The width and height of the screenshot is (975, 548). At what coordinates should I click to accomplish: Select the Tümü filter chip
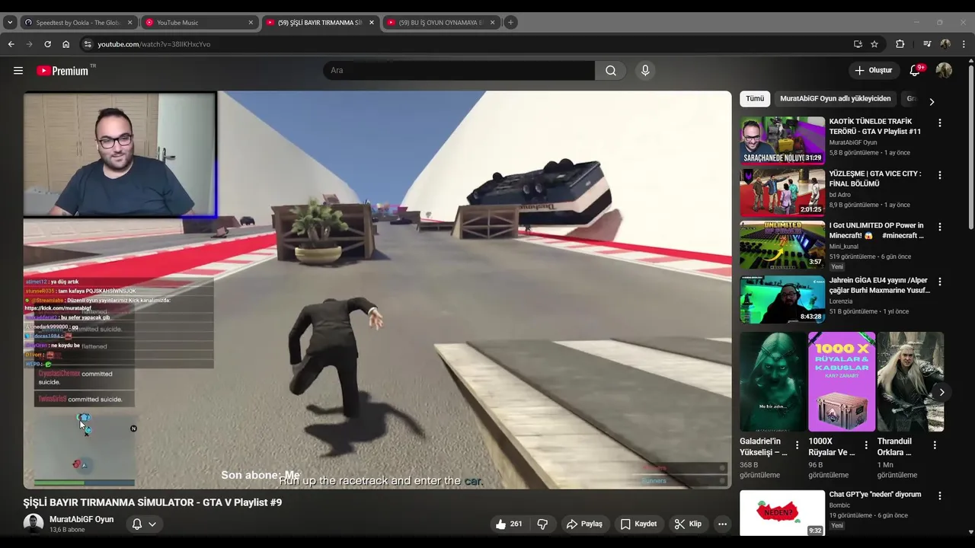(755, 99)
